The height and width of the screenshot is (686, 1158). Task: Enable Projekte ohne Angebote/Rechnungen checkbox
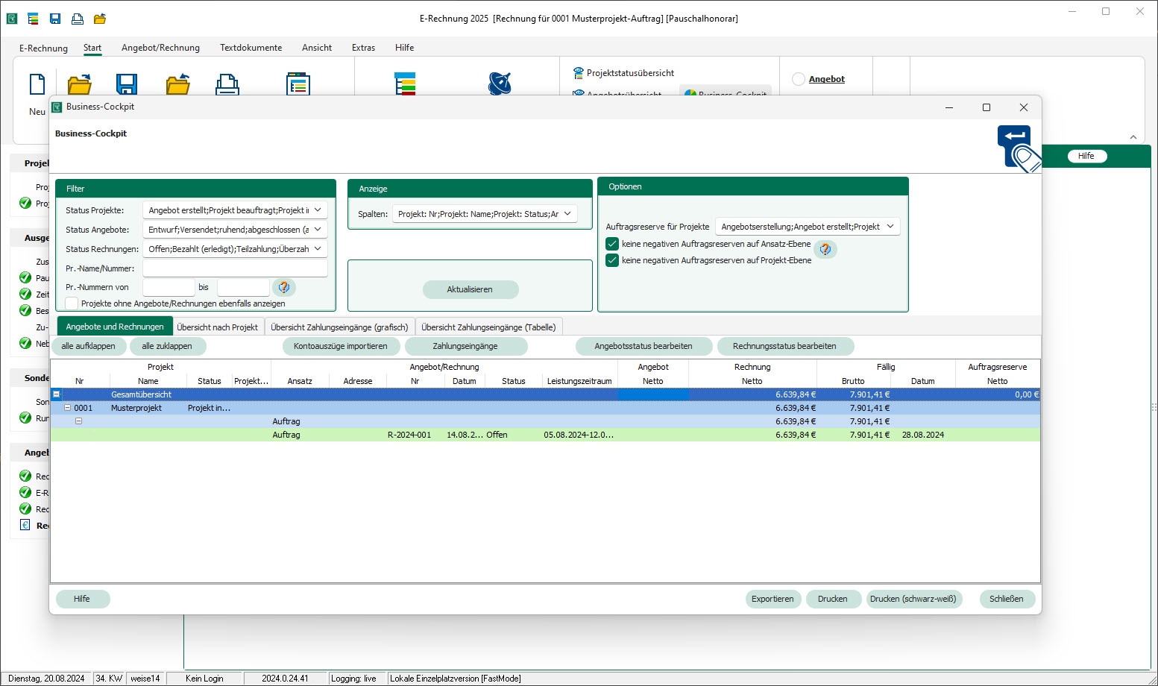[72, 303]
